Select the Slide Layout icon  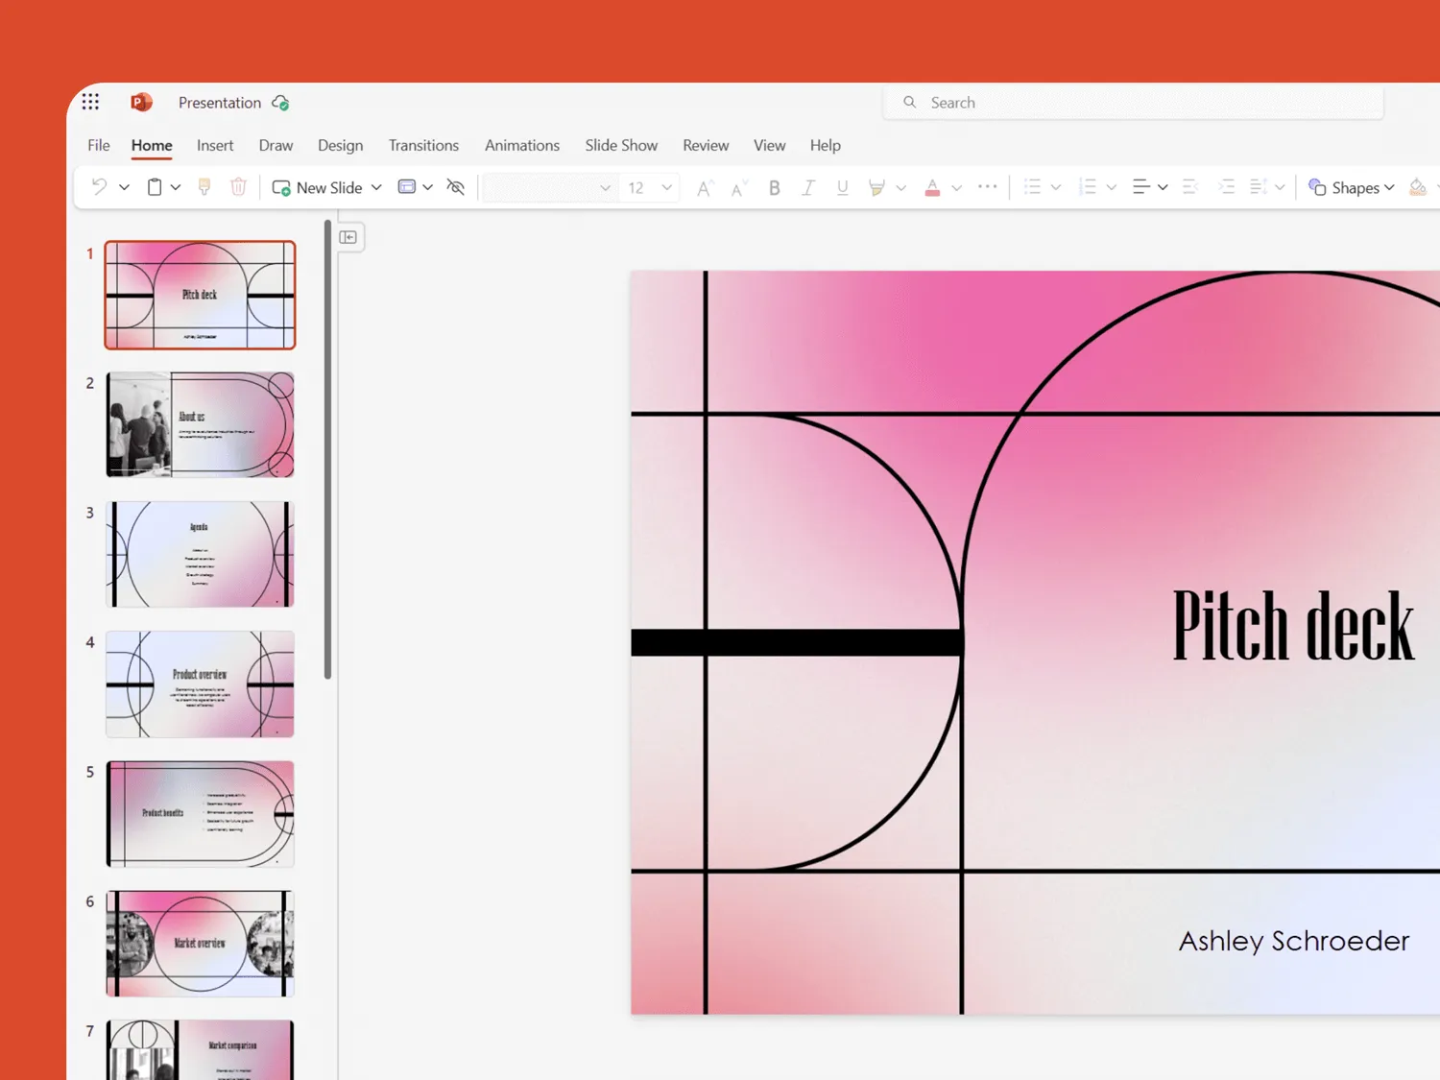point(407,186)
